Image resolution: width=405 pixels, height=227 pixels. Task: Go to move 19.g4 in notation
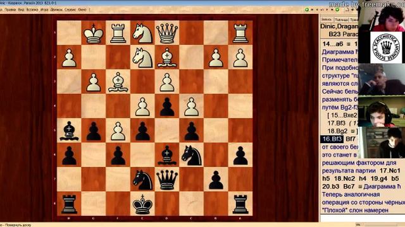[x=379, y=178]
